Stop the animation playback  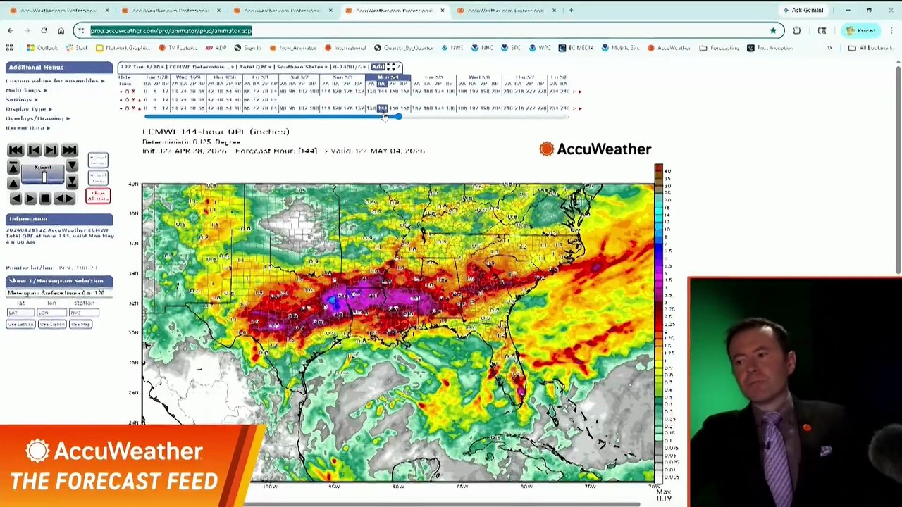coord(45,199)
